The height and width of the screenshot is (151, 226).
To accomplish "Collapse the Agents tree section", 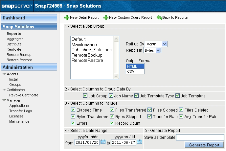I will pyautogui.click(x=4, y=74).
